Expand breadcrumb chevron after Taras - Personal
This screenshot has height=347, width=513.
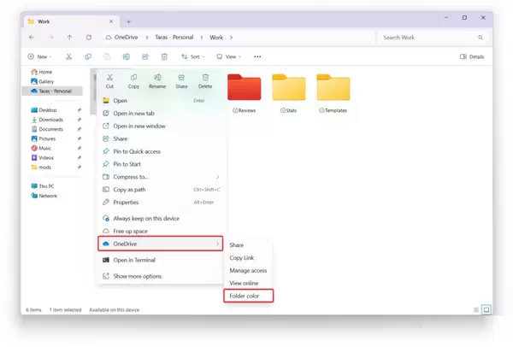coord(202,38)
